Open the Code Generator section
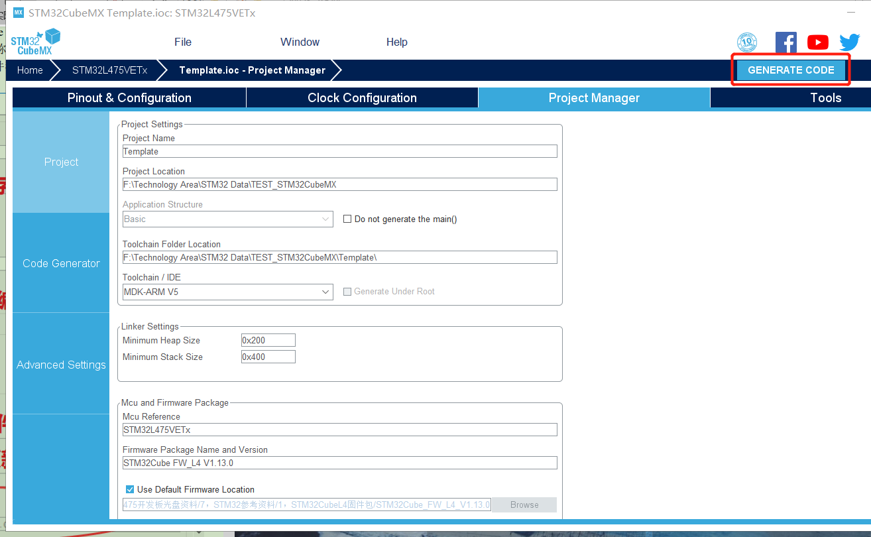The image size is (871, 537). (61, 263)
